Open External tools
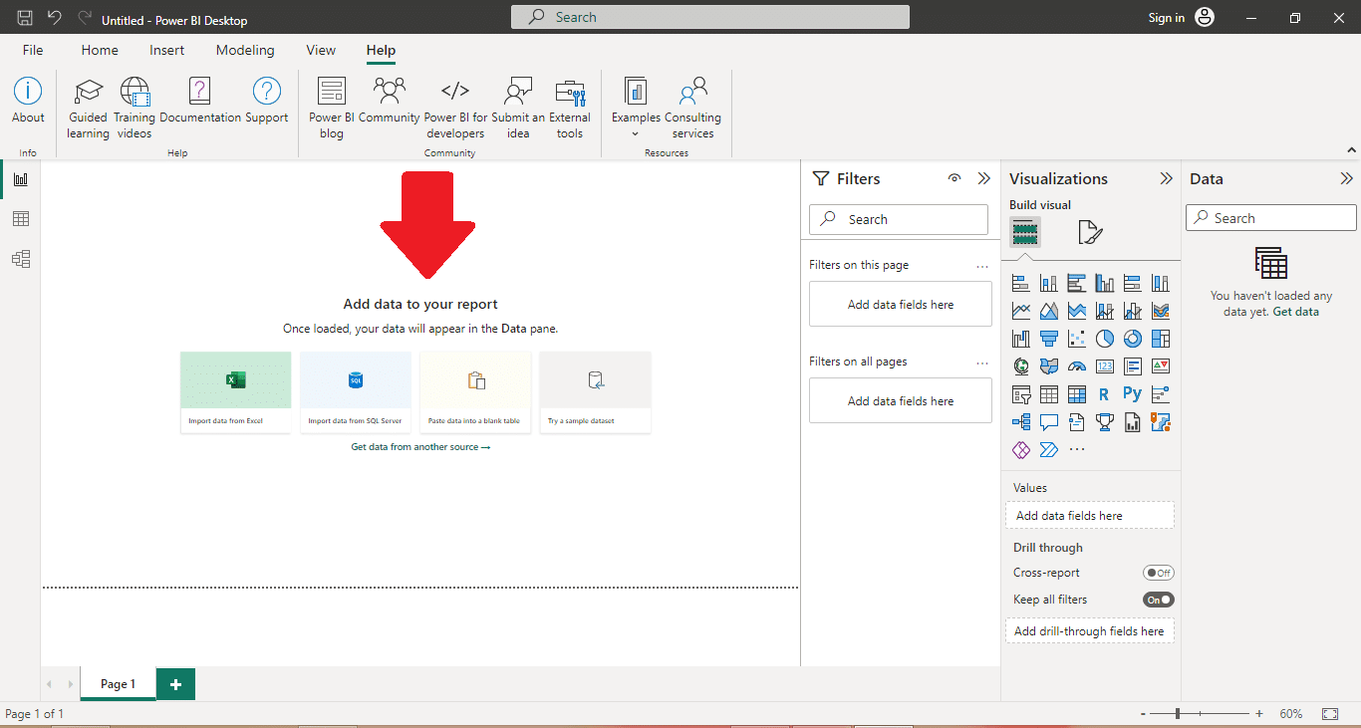Viewport: 1361px width, 728px height. [570, 108]
